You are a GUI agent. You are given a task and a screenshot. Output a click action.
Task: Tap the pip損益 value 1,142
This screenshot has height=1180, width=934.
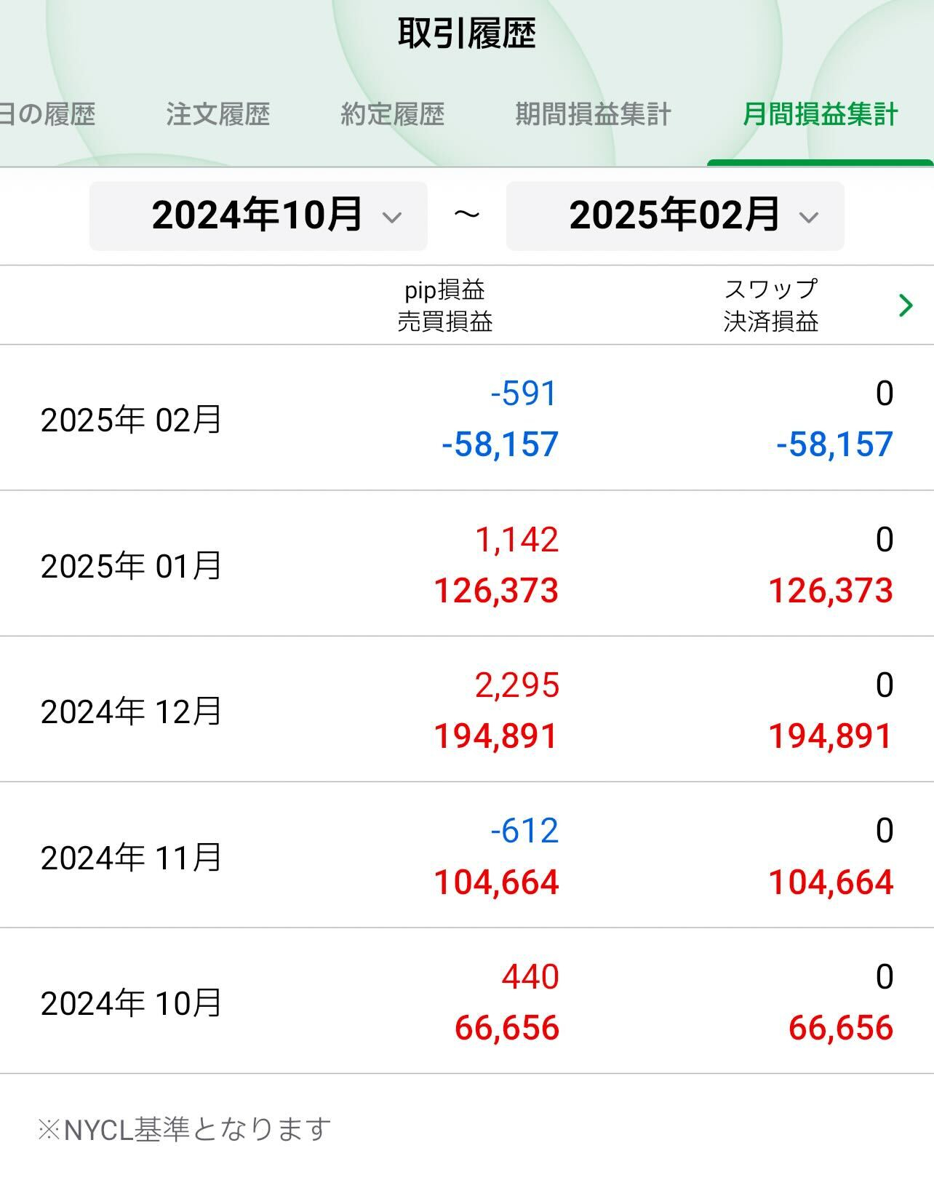click(516, 540)
